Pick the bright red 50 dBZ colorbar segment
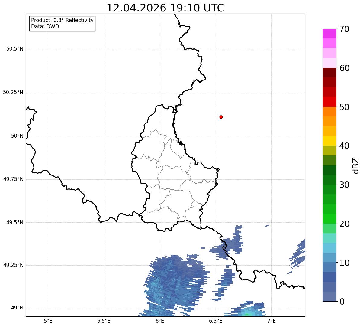Image resolution: width=363 pixels, height=327 pixels. [329, 102]
